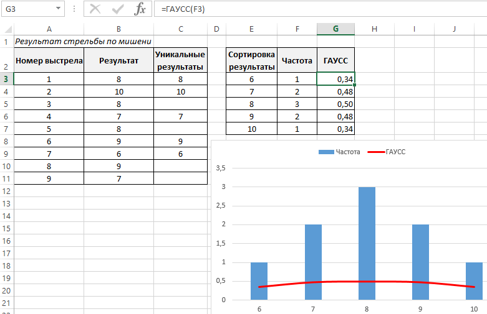Select the column E header
487x314 pixels.
(x=251, y=29)
